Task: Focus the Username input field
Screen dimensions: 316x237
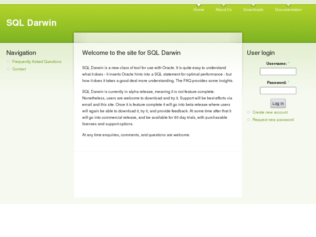Action: (x=278, y=71)
